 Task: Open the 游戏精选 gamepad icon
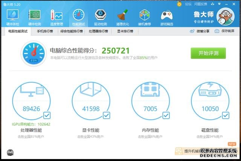coord(166,15)
